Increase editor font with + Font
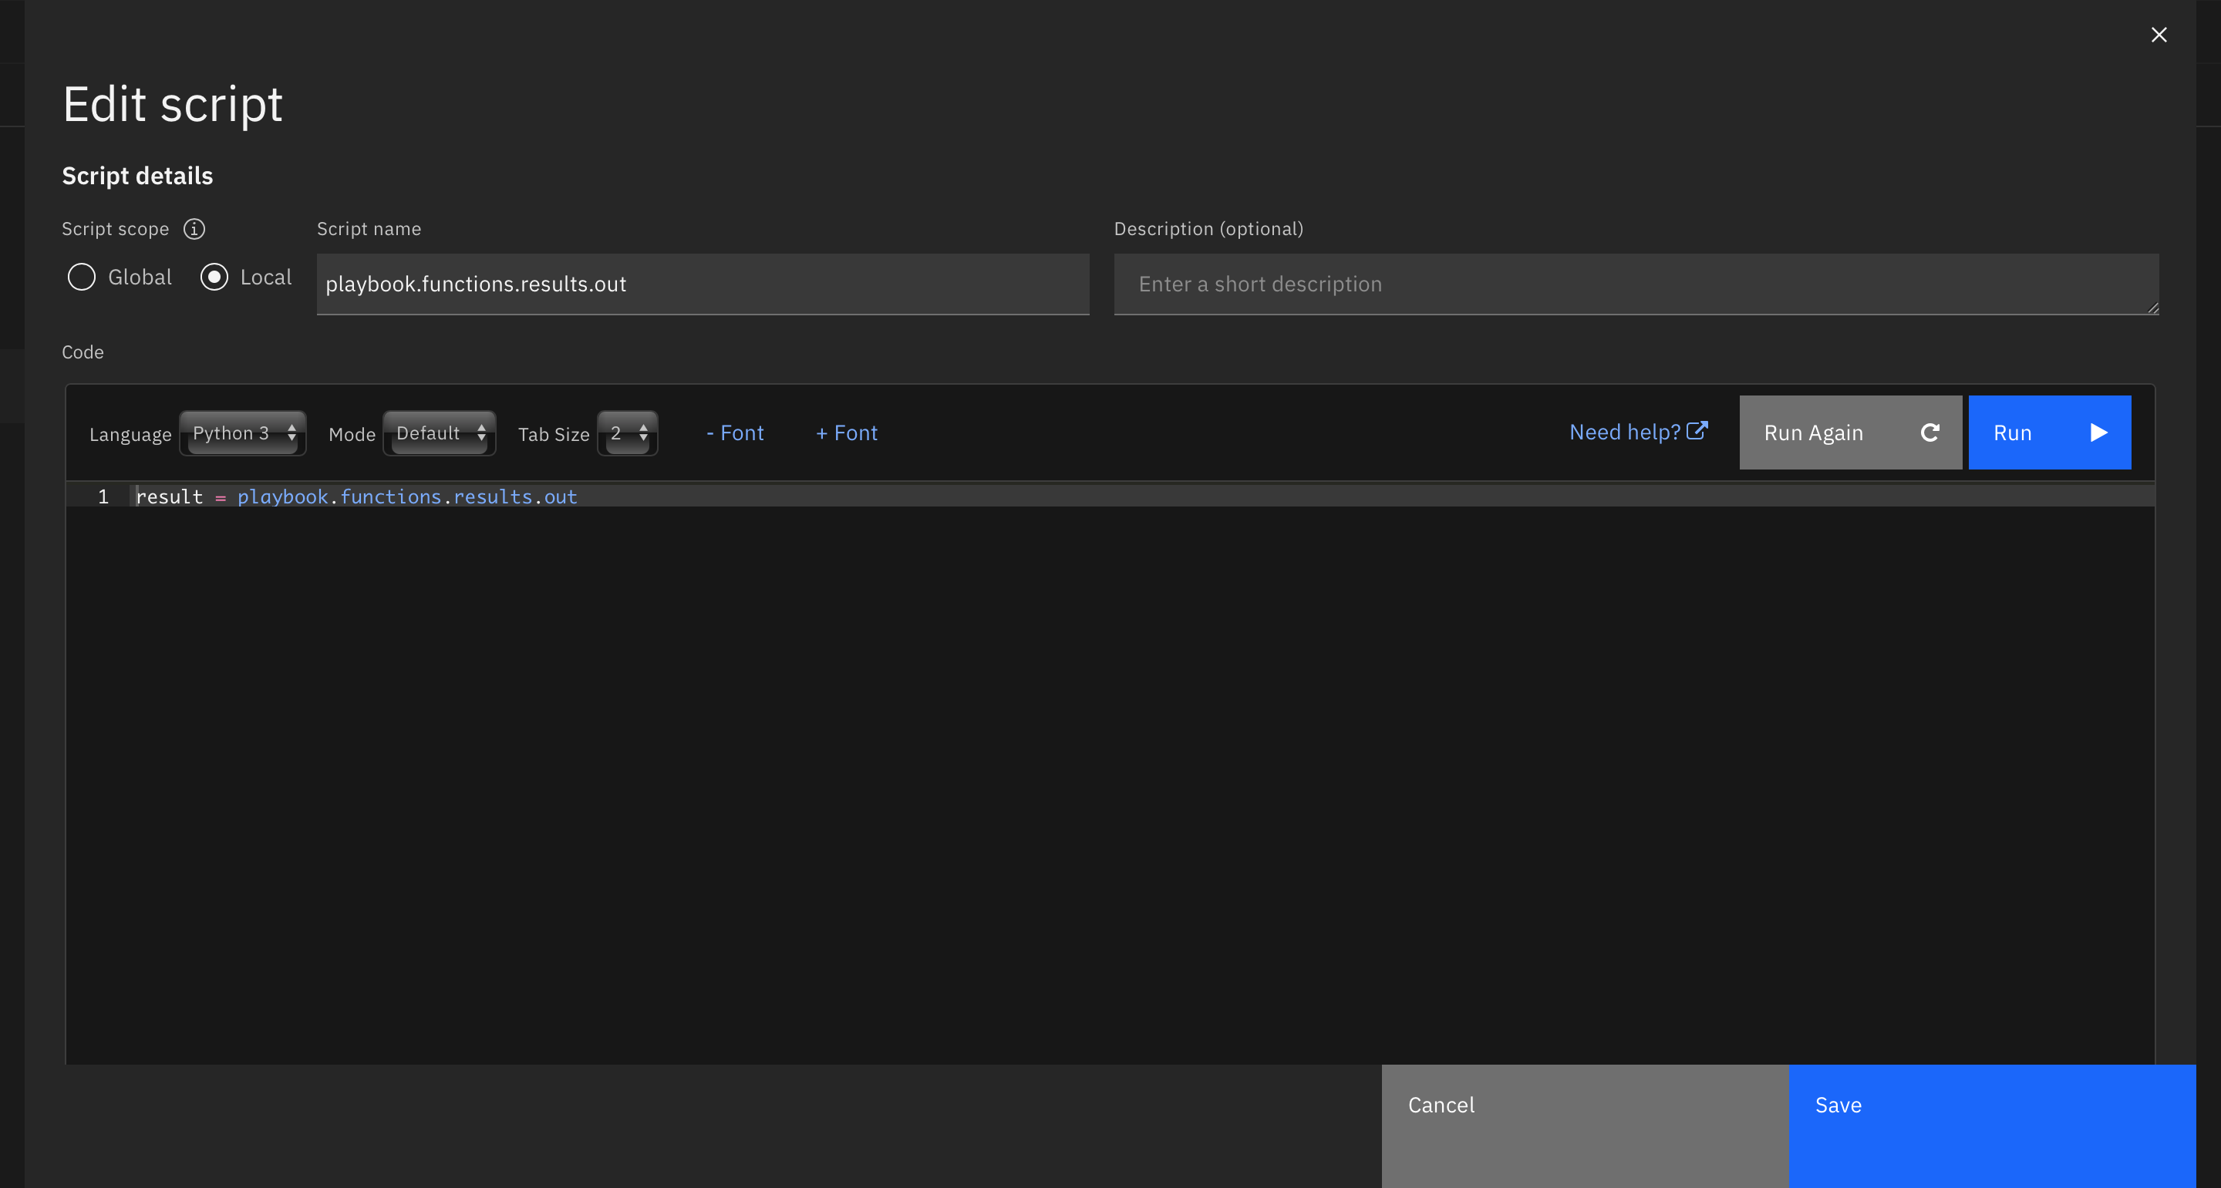The height and width of the screenshot is (1188, 2221). [x=847, y=432]
